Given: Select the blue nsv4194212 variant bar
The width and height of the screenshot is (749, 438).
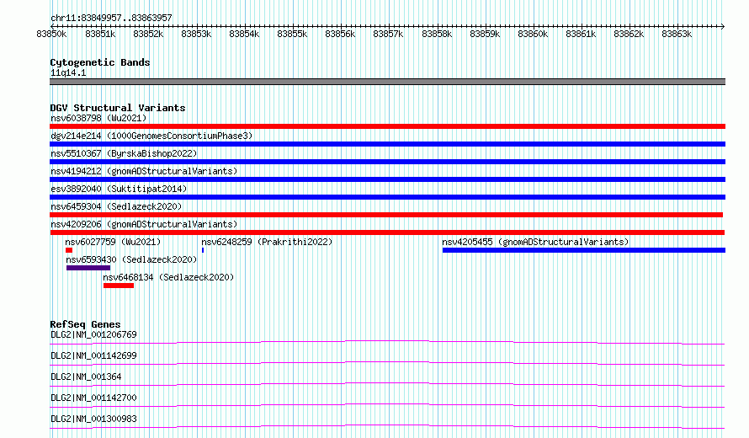Looking at the screenshot, I should 387,179.
